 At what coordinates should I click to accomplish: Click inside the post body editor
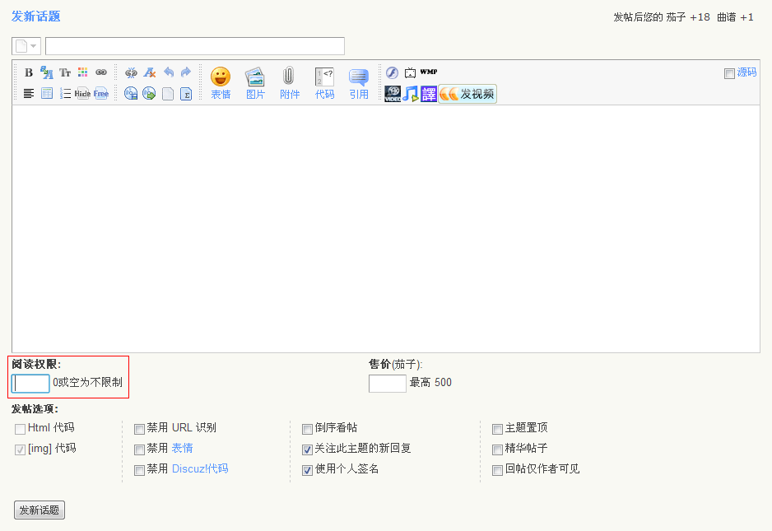(x=386, y=229)
